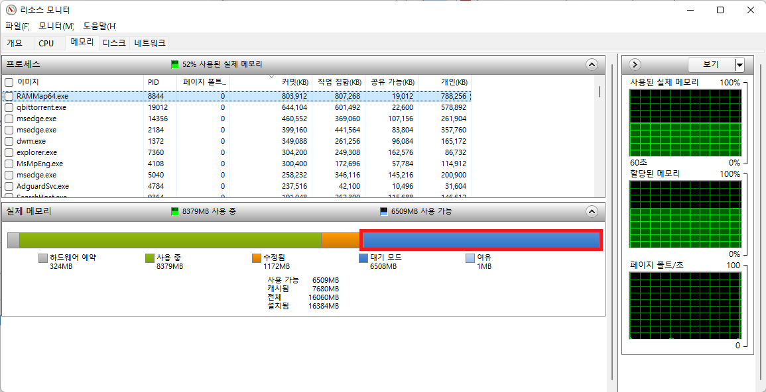Screen dimensions: 766x392
Task: Click the Resource Monitor app icon in title bar
Action: tap(11, 10)
